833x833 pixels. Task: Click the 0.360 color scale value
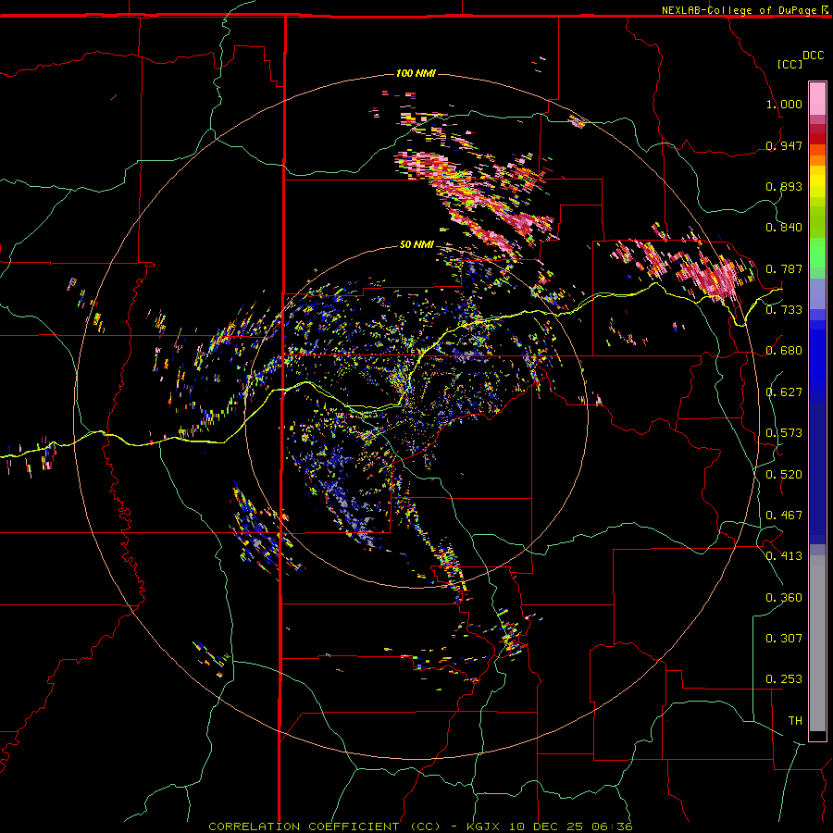(784, 598)
